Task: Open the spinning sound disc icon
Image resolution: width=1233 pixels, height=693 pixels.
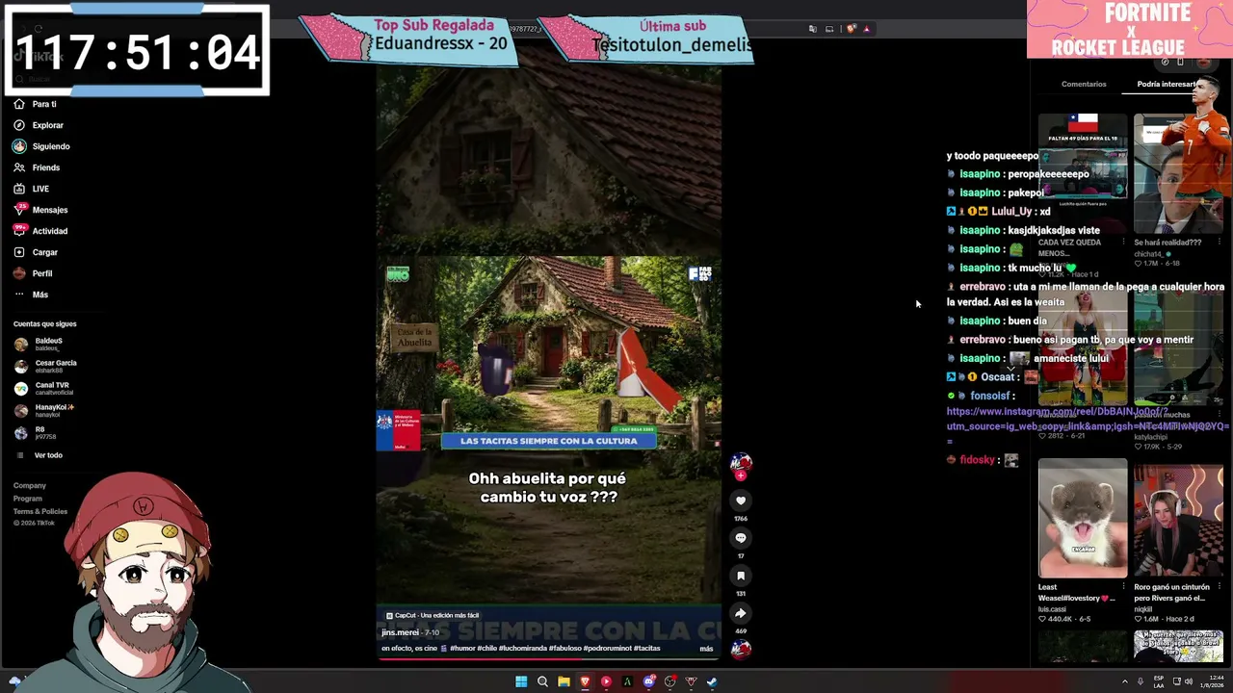Action: (741, 650)
